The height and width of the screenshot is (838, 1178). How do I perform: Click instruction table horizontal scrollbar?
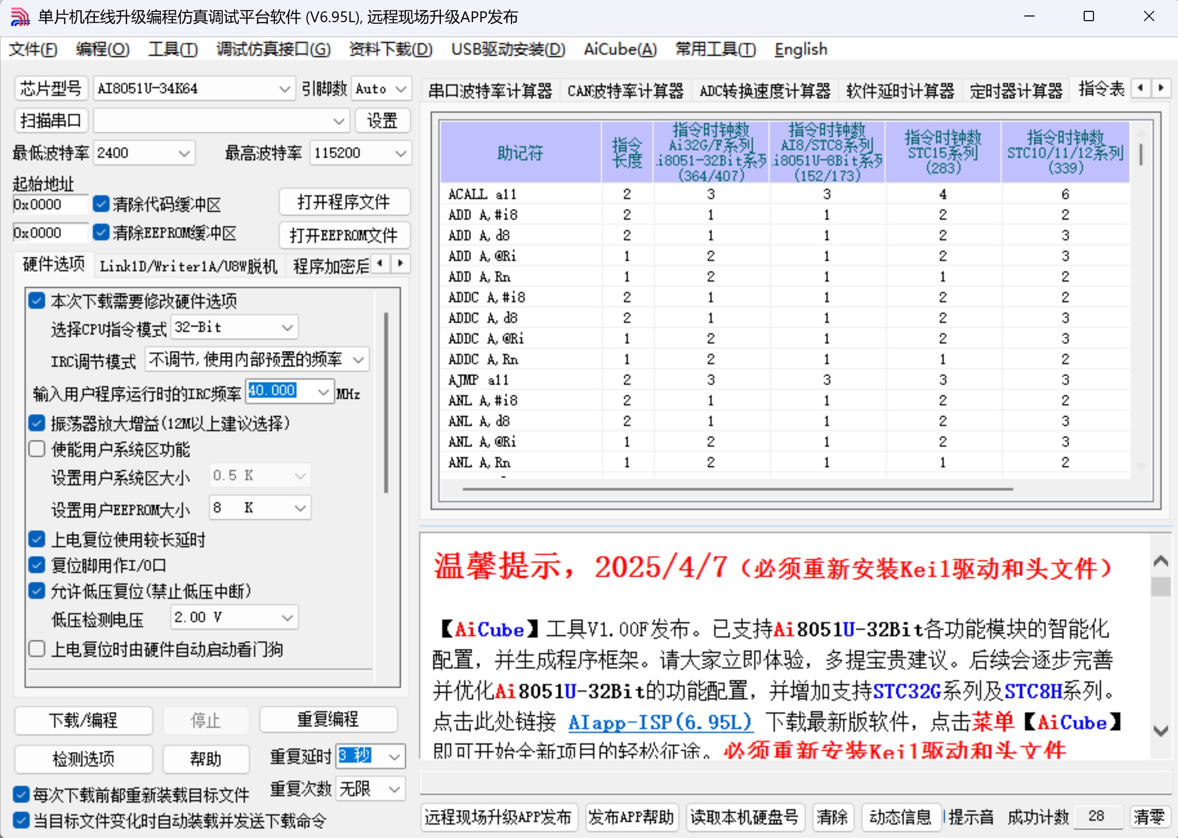[x=738, y=488]
